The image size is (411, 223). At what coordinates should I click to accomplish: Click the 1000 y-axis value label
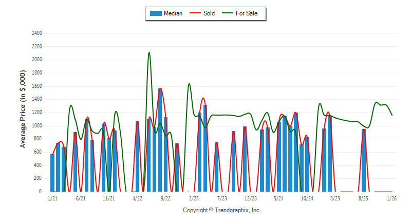coord(37,126)
